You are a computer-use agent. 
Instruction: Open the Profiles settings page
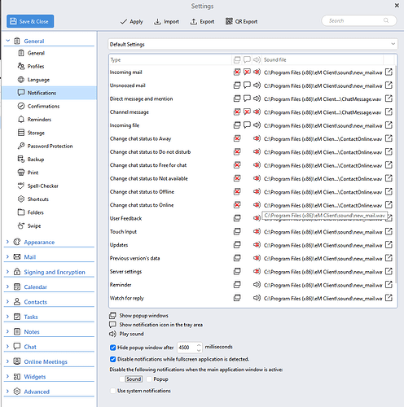[x=36, y=66]
